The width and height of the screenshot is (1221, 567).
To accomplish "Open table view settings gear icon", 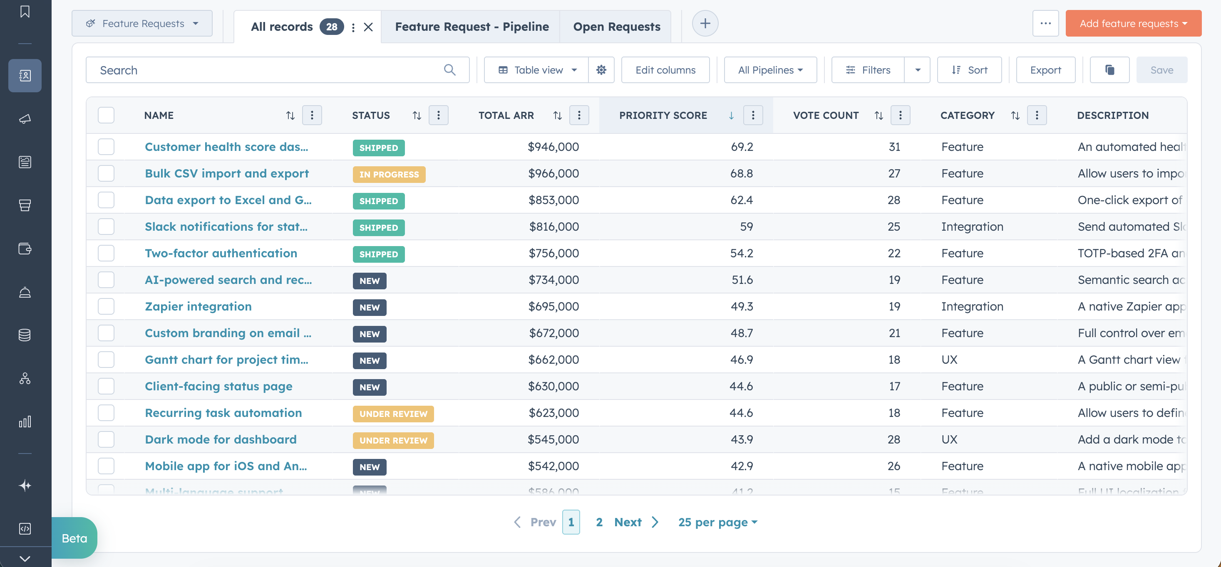I will [601, 69].
